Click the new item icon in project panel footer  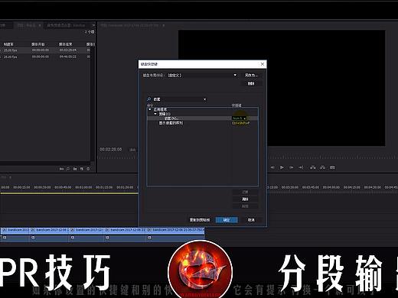click(x=82, y=169)
